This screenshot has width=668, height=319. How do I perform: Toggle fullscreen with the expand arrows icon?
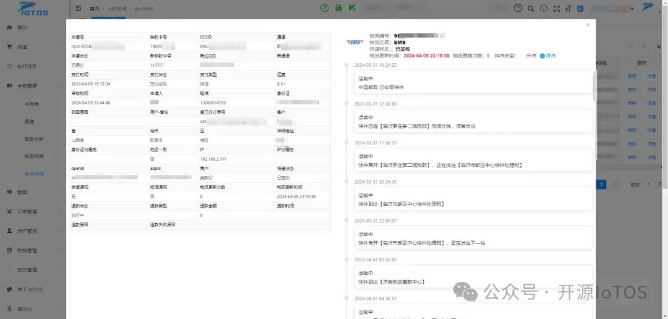tap(557, 8)
